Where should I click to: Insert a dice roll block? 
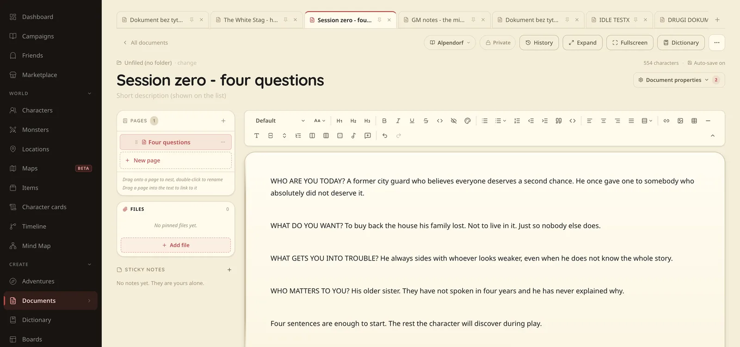click(340, 136)
